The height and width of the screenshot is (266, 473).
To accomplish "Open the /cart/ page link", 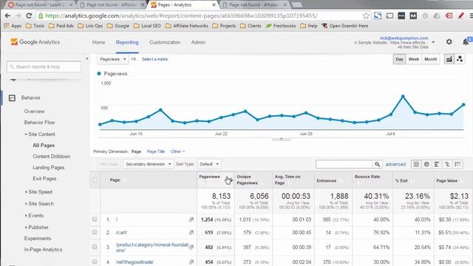I will tap(121, 233).
